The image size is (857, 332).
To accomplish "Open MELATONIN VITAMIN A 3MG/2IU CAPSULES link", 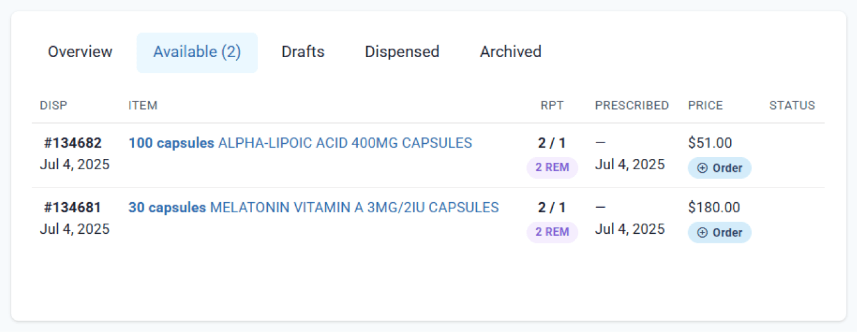I will tap(314, 208).
